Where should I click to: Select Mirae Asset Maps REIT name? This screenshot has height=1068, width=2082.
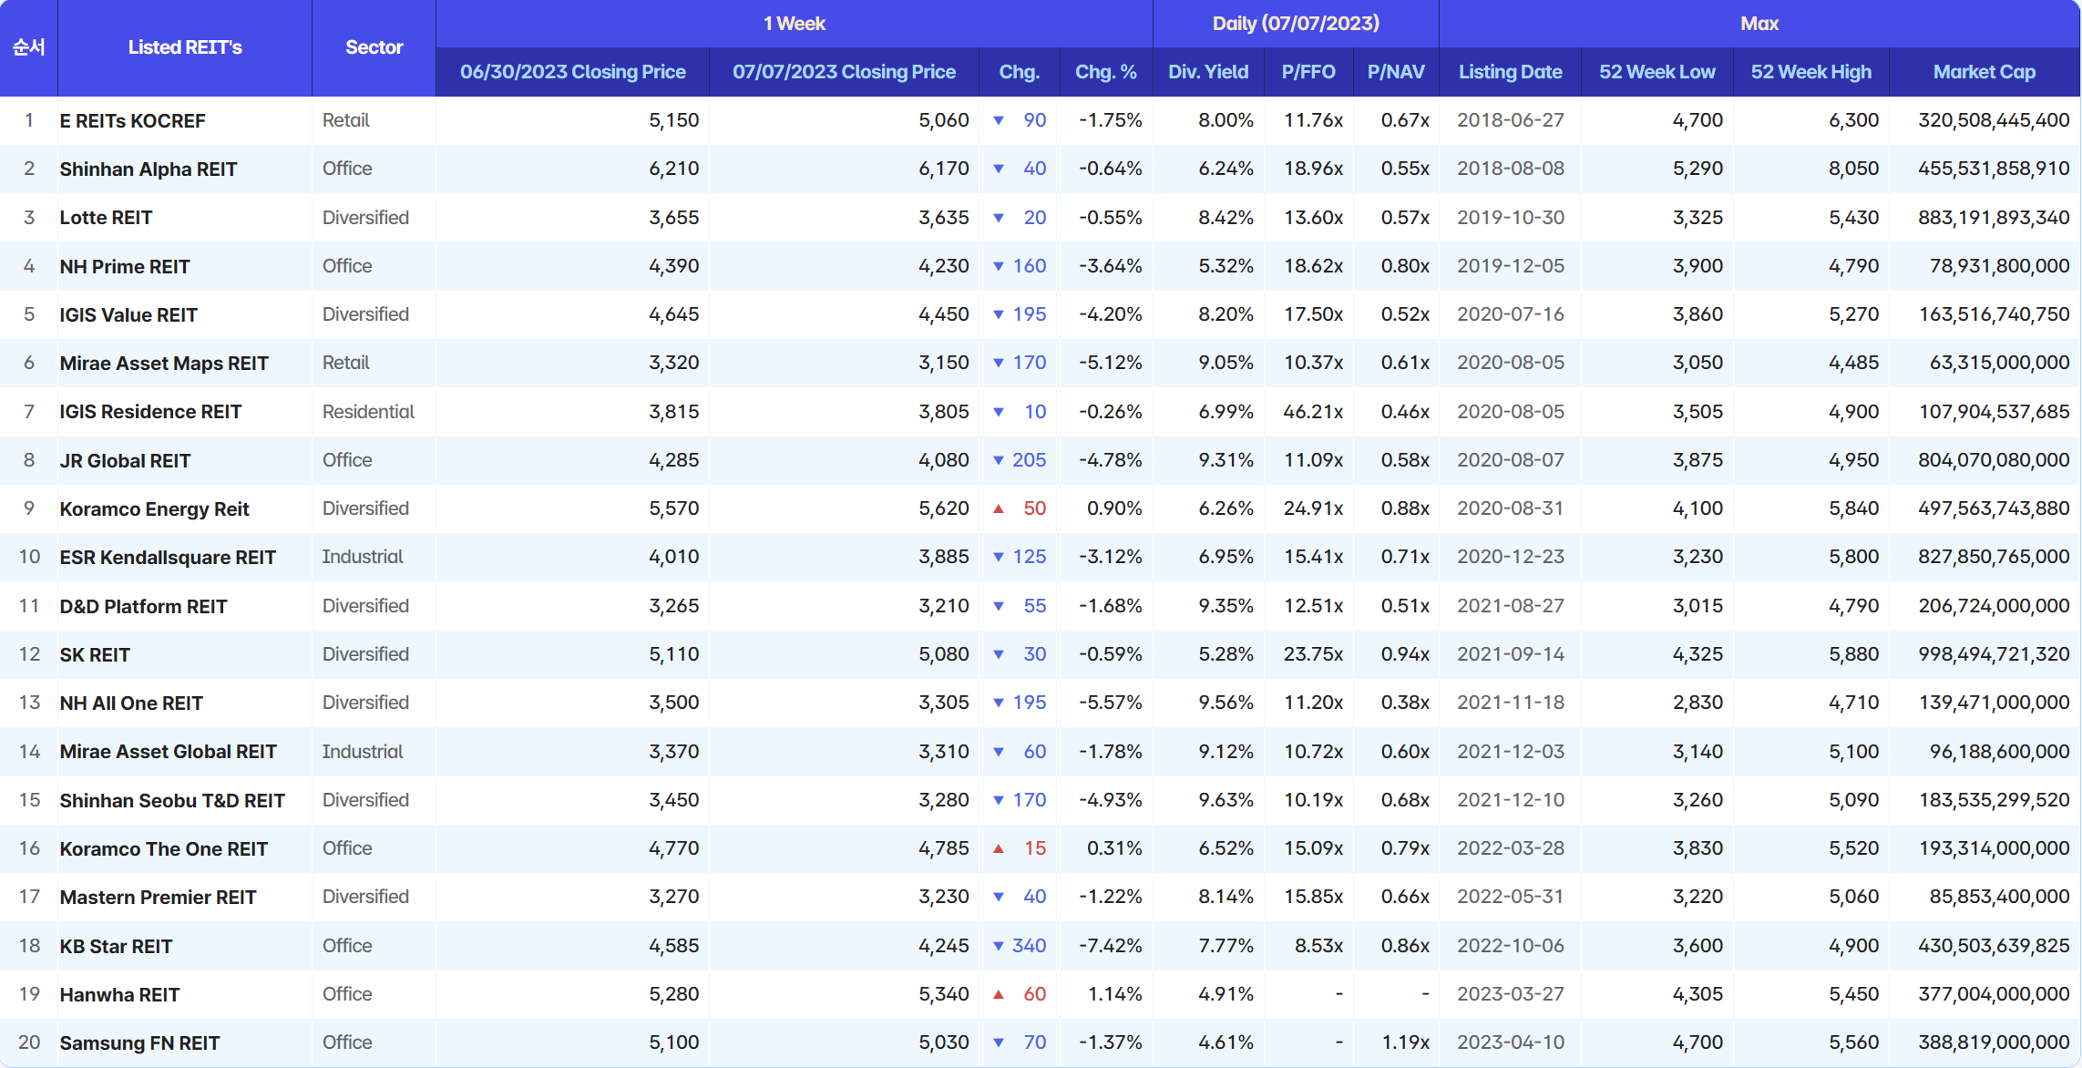[x=164, y=363]
